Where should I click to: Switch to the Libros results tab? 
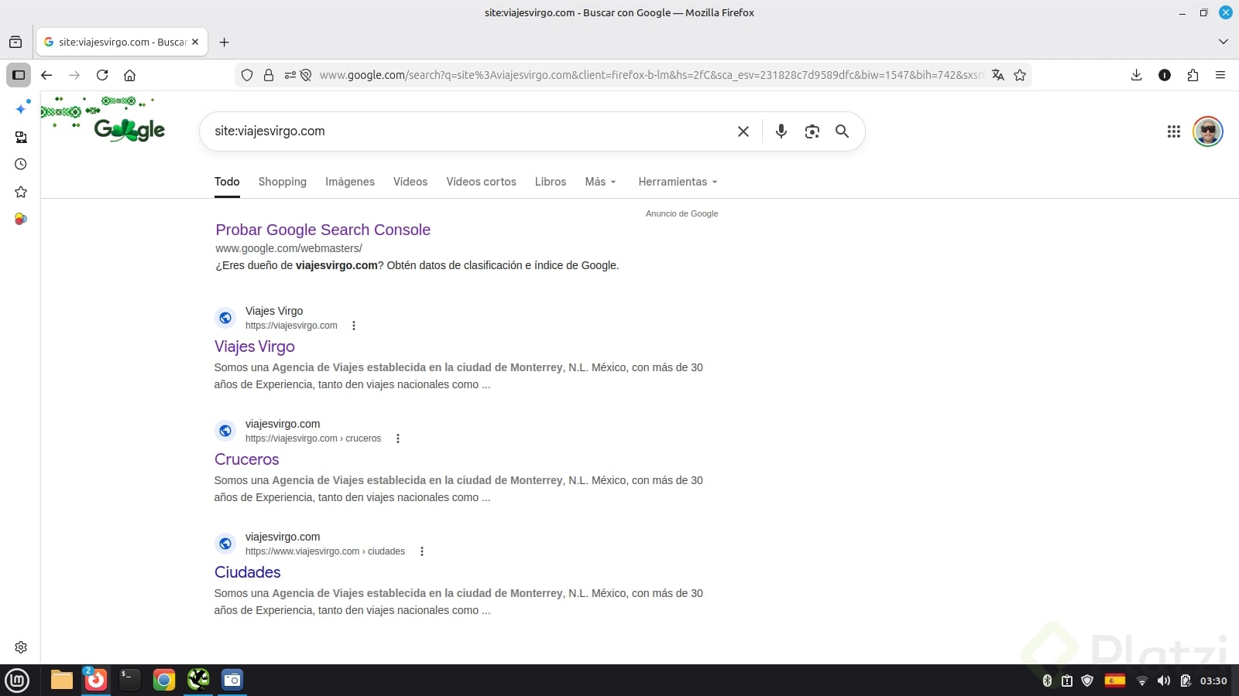coord(551,182)
